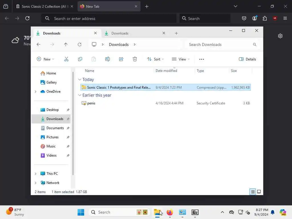Open Pictures in the navigation pane
292x219 pixels.
50,137
